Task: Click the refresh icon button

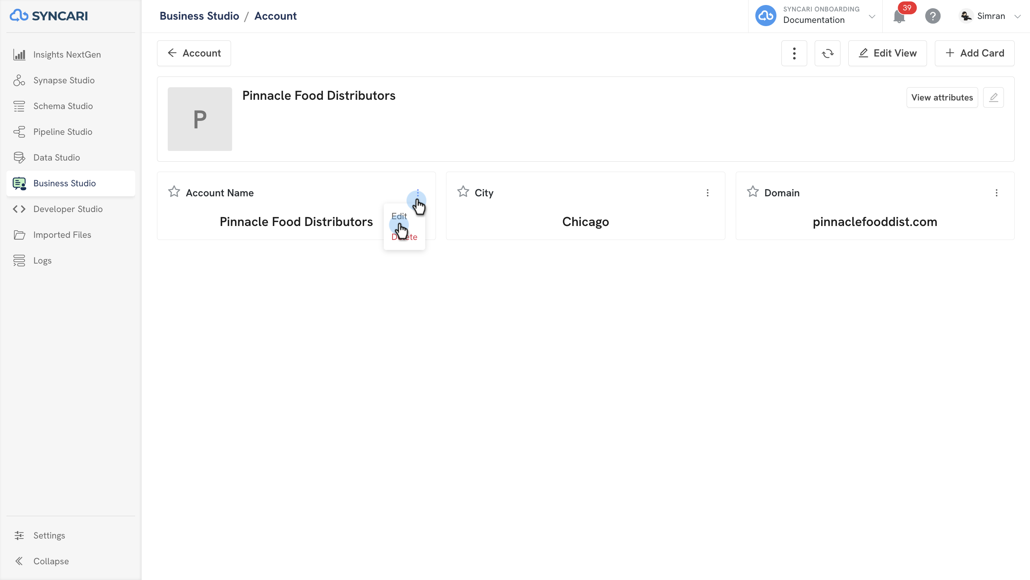Action: point(827,53)
